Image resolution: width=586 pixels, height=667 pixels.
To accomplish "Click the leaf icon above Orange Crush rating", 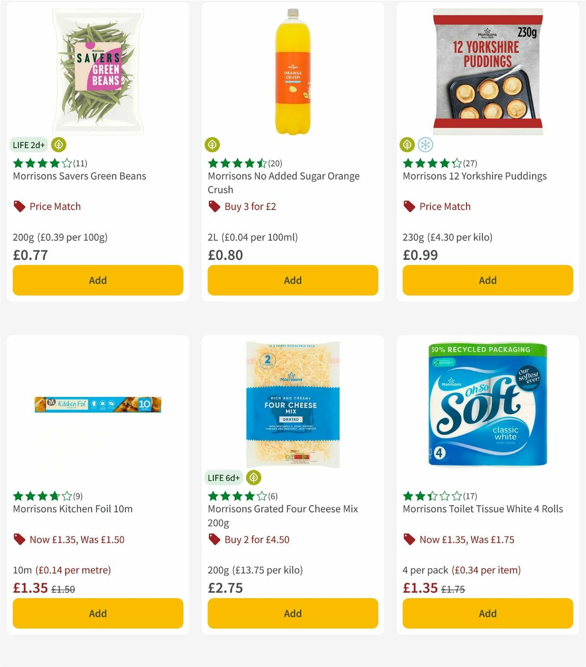I will [212, 145].
